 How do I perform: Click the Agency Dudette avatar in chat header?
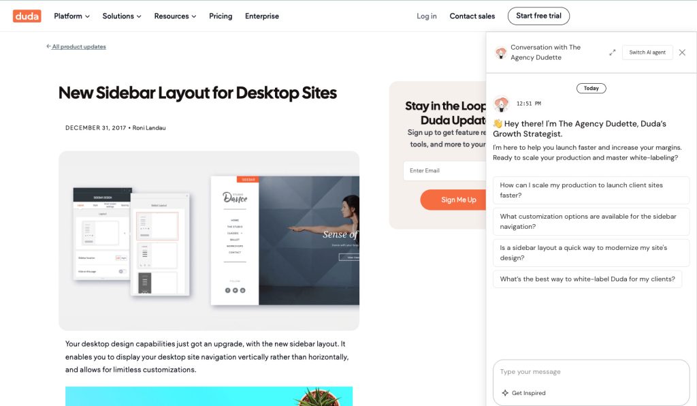[501, 52]
